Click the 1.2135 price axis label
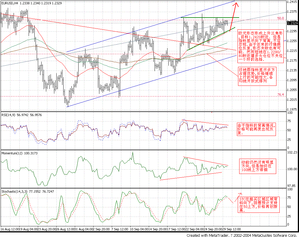The image size is (299, 237). point(293,70)
